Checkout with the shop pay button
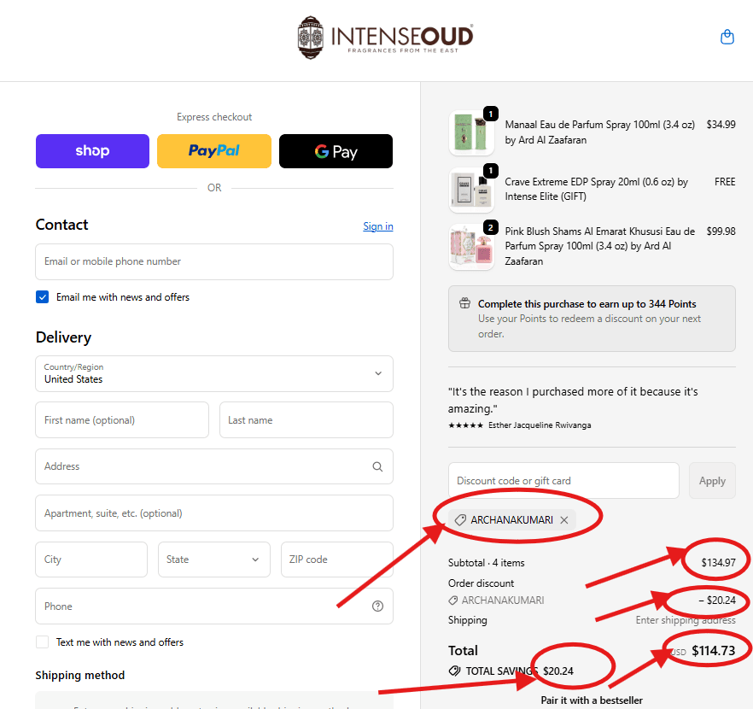This screenshot has height=709, width=753. pyautogui.click(x=92, y=151)
